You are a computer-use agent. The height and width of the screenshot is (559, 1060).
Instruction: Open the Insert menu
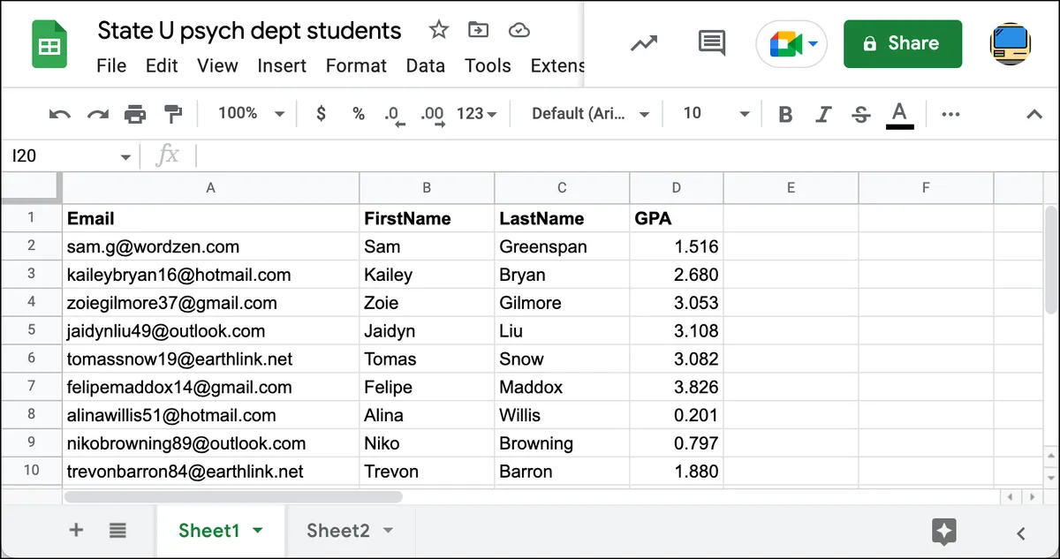click(x=283, y=65)
